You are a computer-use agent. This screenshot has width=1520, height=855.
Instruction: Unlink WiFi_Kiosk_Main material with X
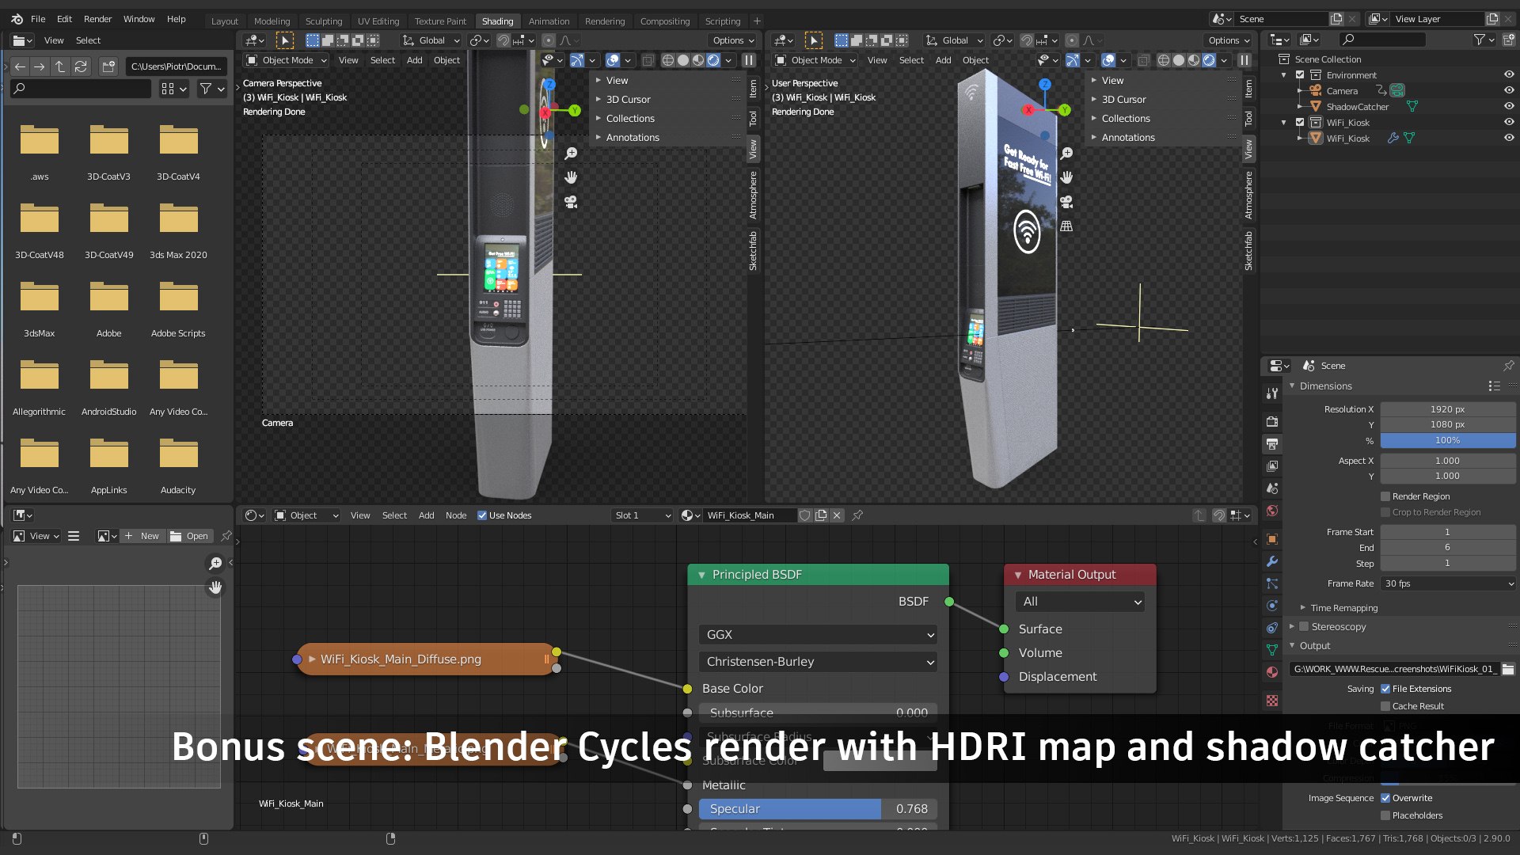[x=837, y=515]
